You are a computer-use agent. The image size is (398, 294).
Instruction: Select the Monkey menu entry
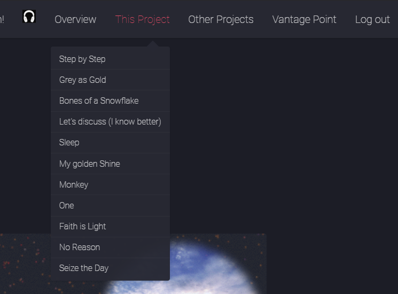73,184
